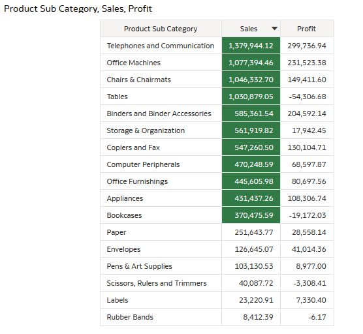Click the Sales sort descending arrow
Viewport: 363px width, 334px height.
tap(274, 29)
